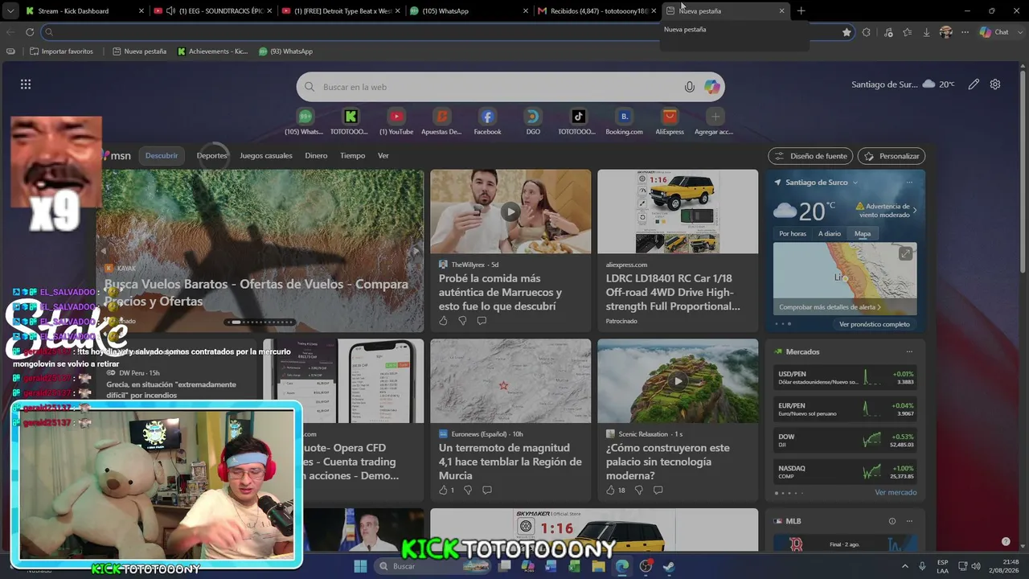This screenshot has width=1029, height=579.
Task: Switch to the (105) WhatsApp tab
Action: [x=468, y=11]
